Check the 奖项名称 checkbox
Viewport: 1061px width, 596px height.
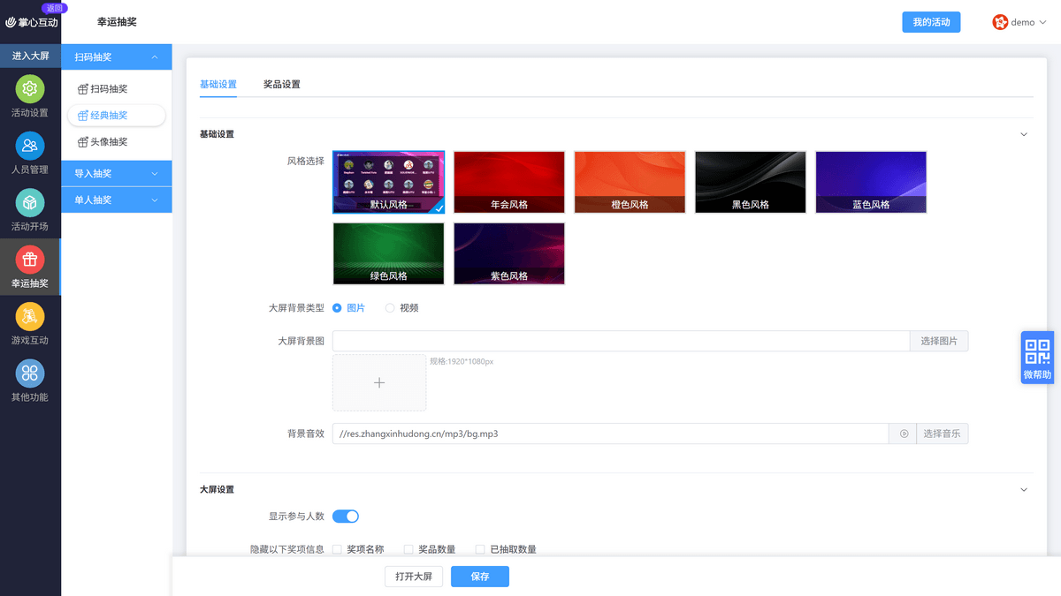pos(337,549)
